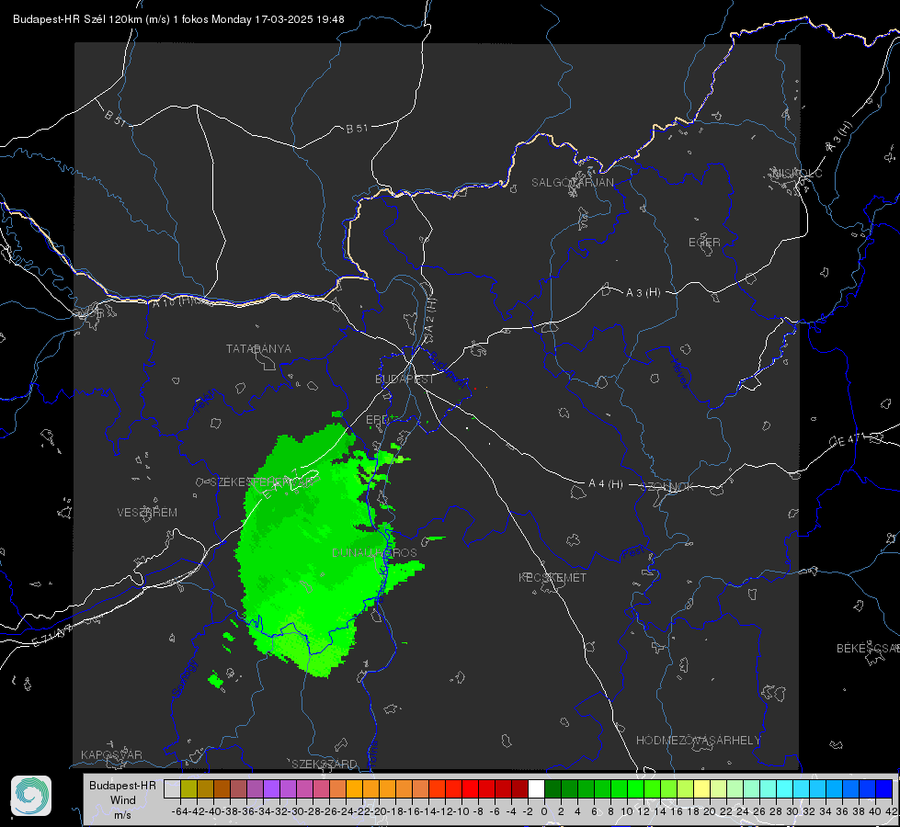900x827 pixels.
Task: Click the DUNAUJVAROS city label
Action: [x=374, y=552]
